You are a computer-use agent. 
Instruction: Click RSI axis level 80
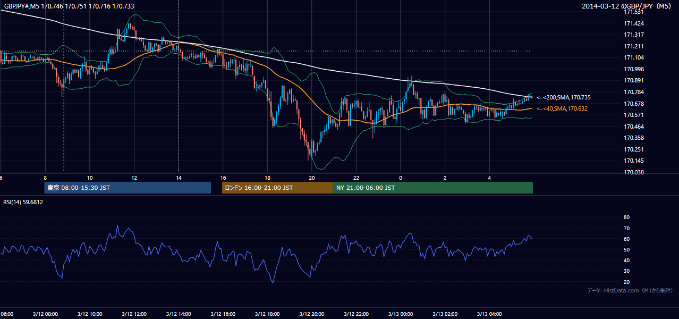click(626, 217)
